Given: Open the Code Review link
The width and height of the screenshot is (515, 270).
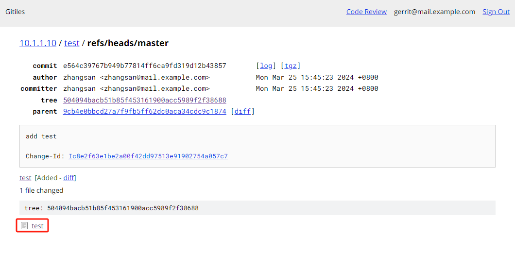Looking at the screenshot, I should 366,12.
